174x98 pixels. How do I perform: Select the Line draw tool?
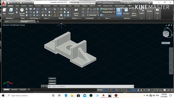[46, 12]
